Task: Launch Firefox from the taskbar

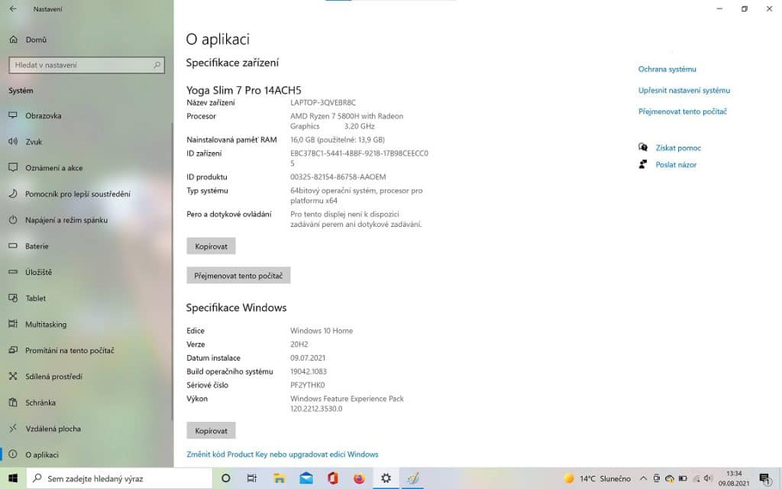Action: tap(359, 478)
